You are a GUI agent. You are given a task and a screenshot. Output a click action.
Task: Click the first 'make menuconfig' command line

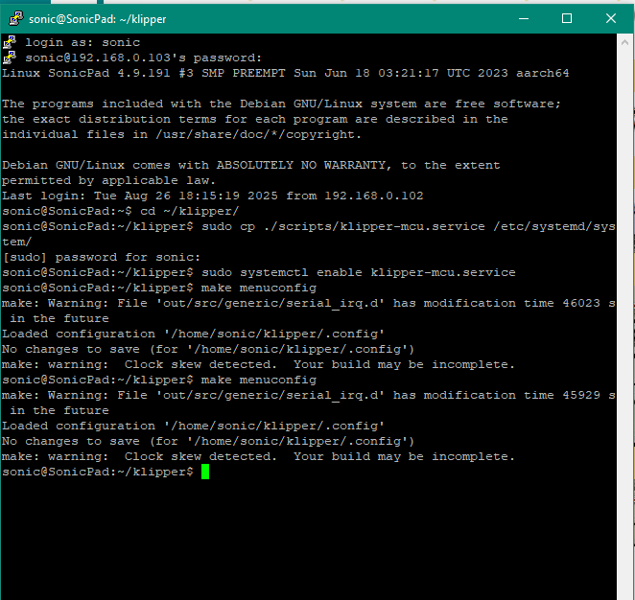159,288
